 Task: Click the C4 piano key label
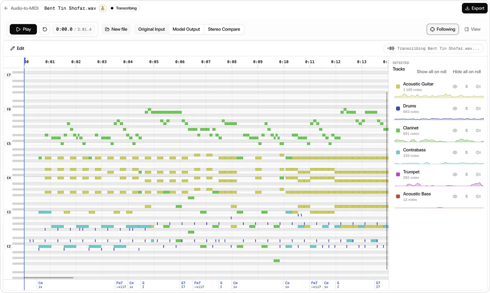(9, 178)
